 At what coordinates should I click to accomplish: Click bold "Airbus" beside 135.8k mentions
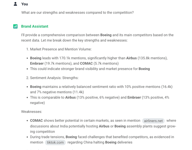[x=131, y=58]
